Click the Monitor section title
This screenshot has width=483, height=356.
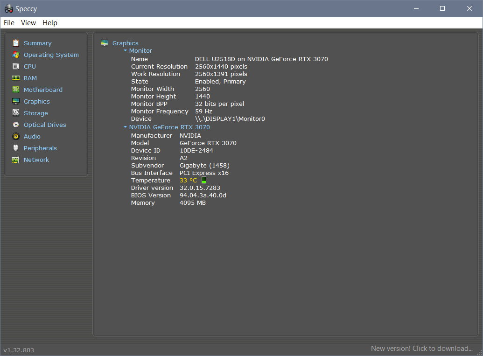[x=140, y=50]
